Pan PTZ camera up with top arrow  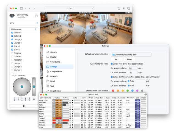pos(22,79)
